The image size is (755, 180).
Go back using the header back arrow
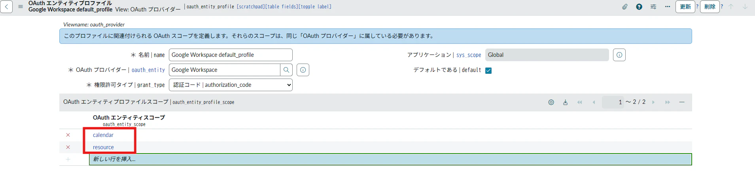[6, 7]
